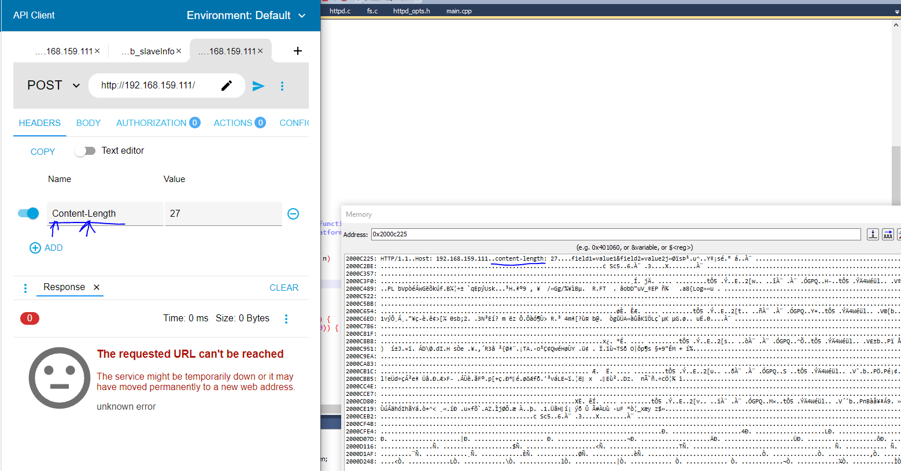Switch to the BODY tab
This screenshot has height=471, width=901.
click(88, 123)
